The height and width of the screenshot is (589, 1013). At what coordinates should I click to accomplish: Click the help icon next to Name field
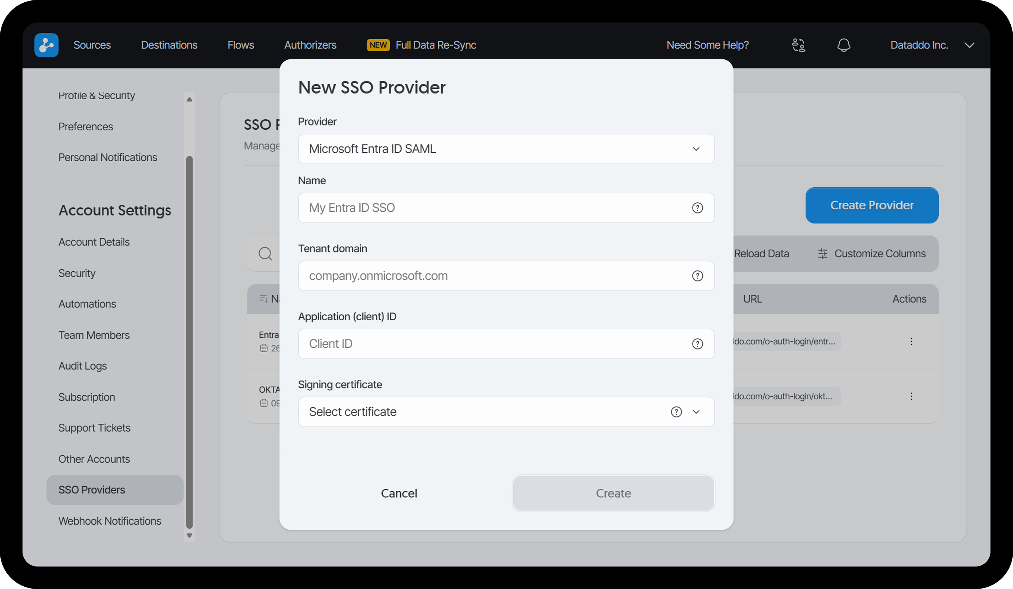697,208
